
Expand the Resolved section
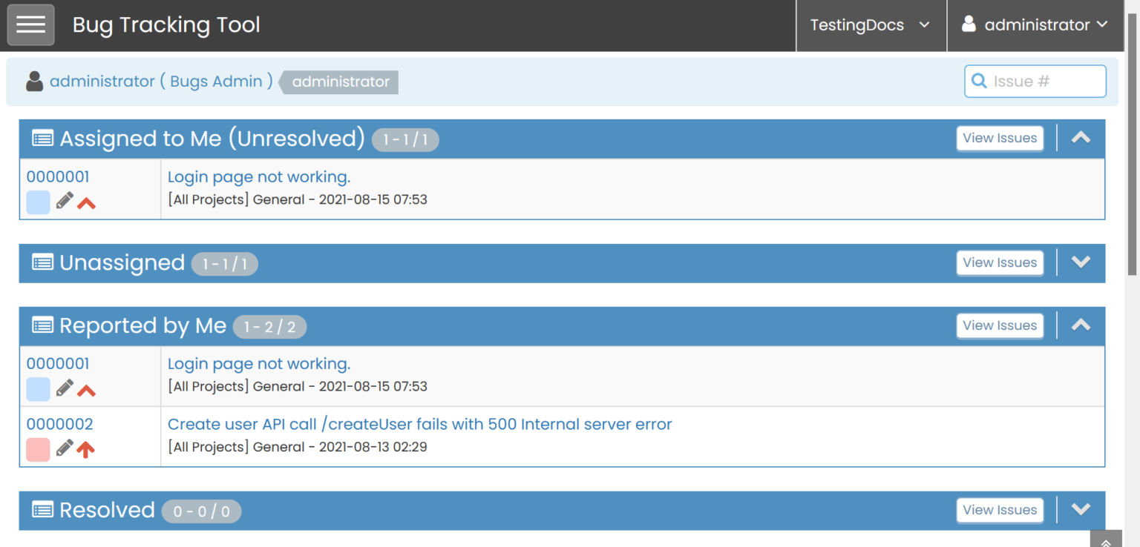coord(1081,509)
